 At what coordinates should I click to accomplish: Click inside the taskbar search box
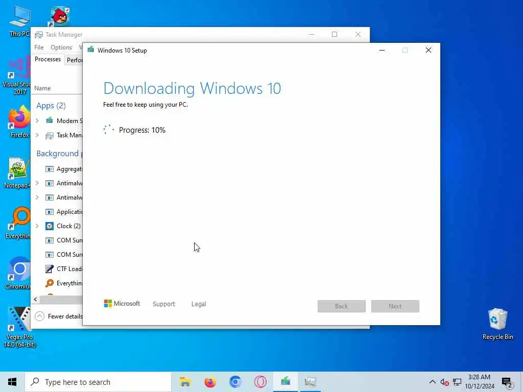[98, 382]
